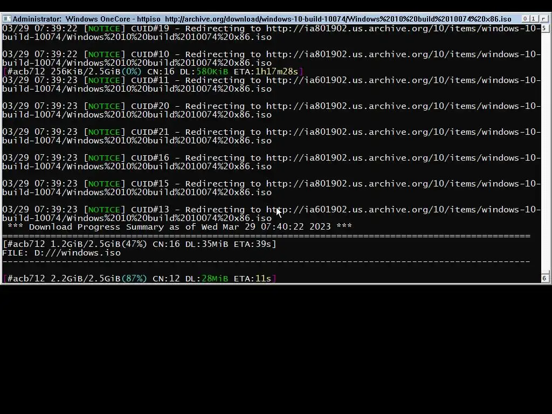Click the FILE: D:///windows.iso line
The width and height of the screenshot is (552, 414).
coord(61,253)
